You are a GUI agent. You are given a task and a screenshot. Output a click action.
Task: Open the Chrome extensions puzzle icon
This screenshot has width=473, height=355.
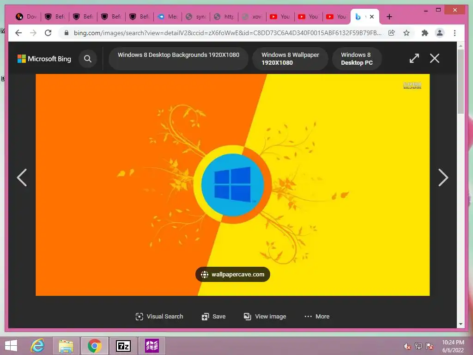tap(425, 33)
